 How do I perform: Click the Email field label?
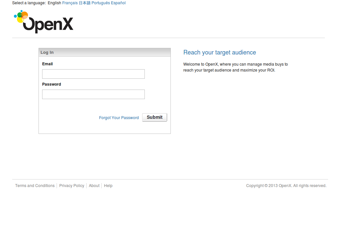pos(47,64)
